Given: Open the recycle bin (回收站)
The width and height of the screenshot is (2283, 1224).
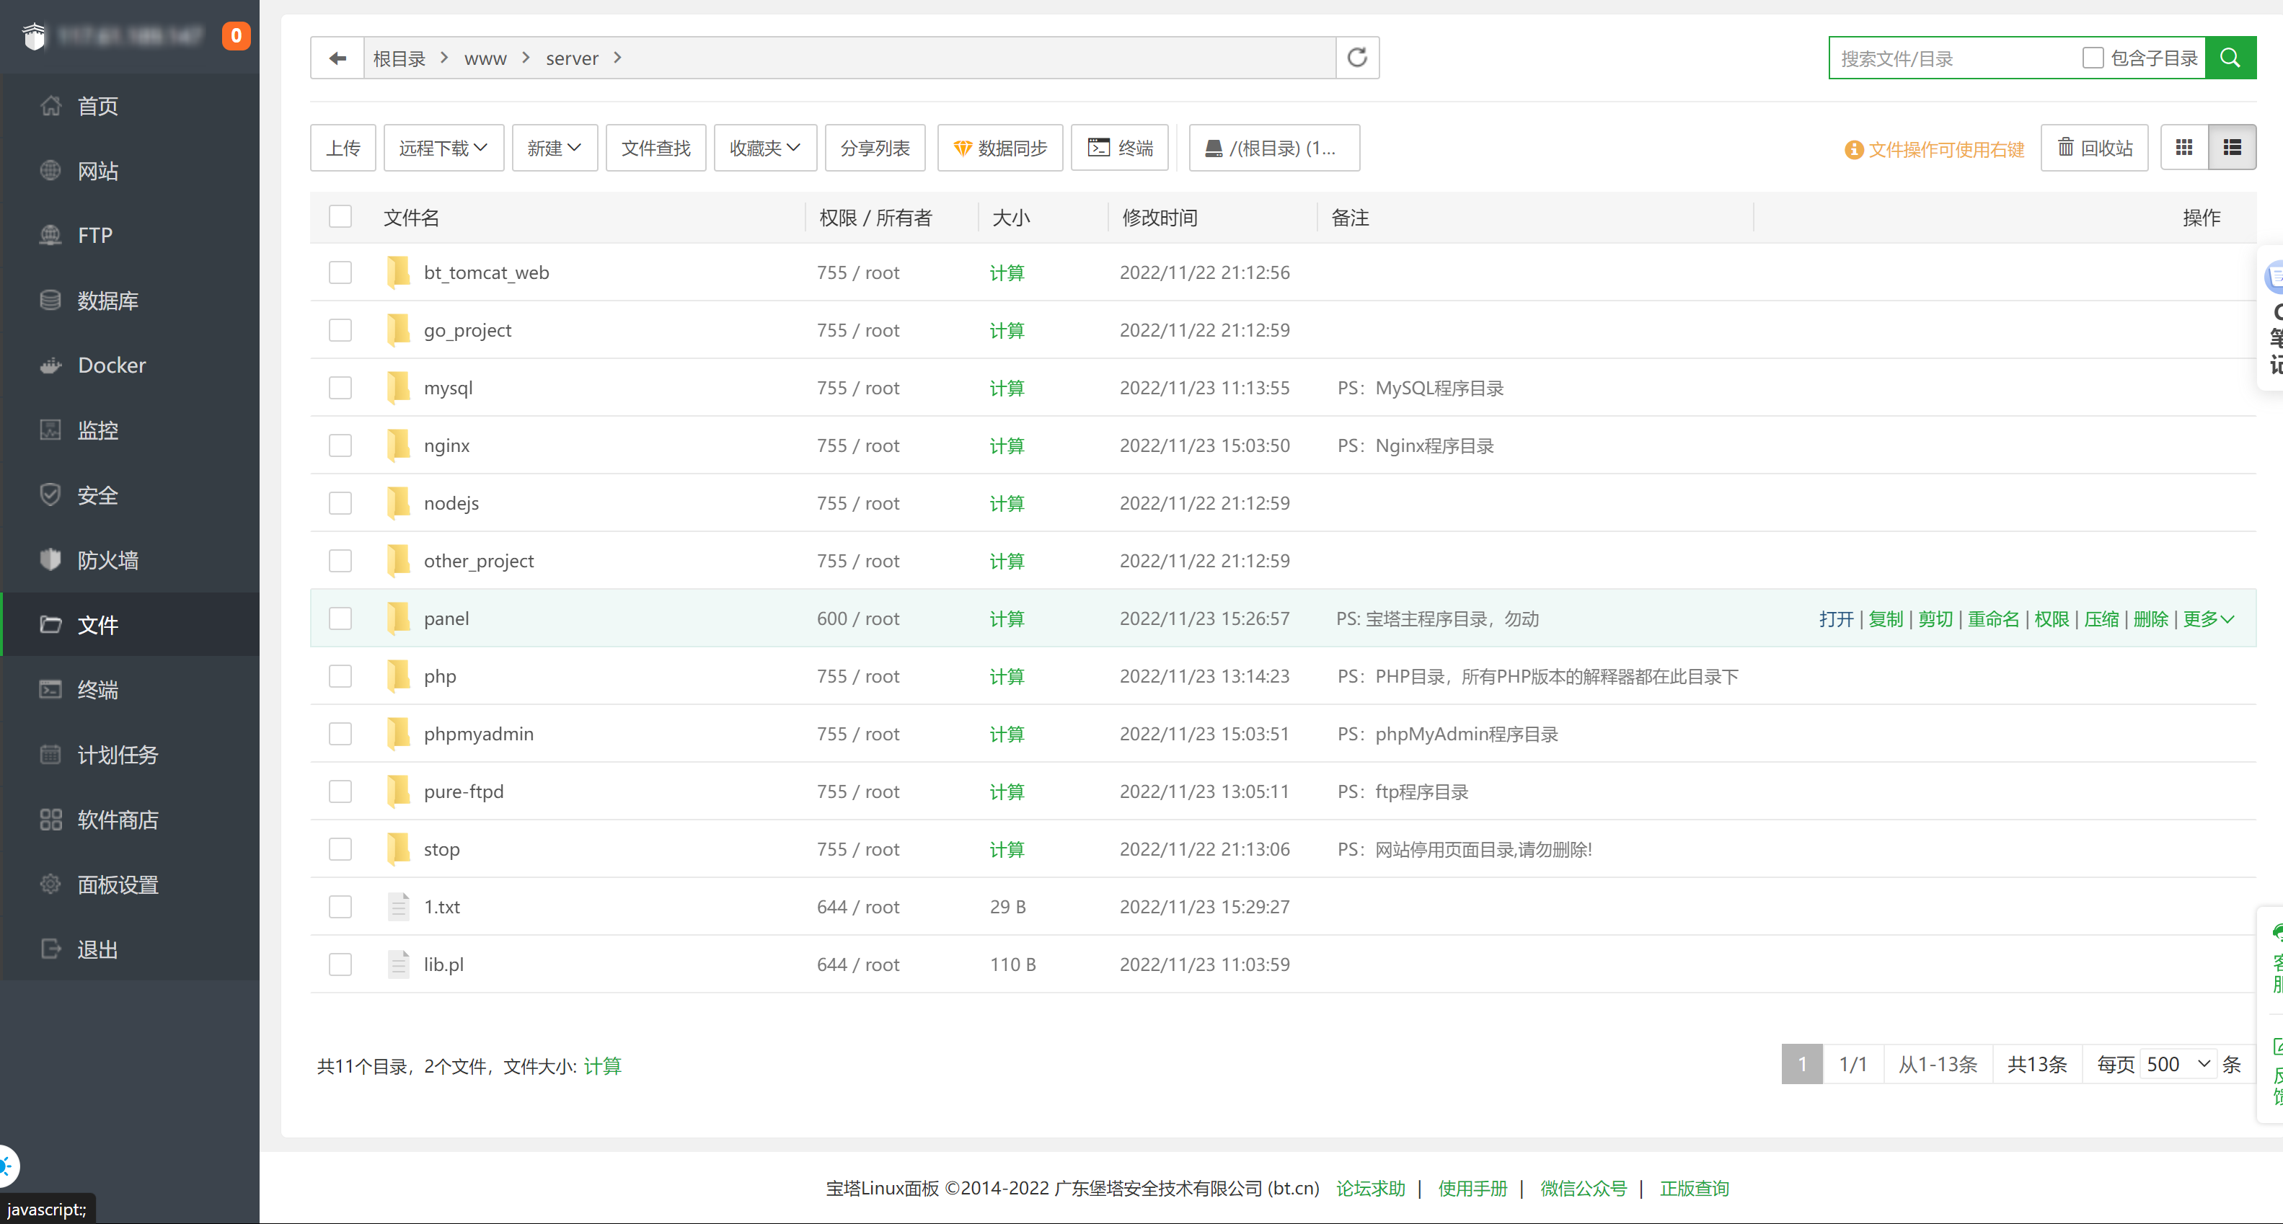Looking at the screenshot, I should (x=2094, y=148).
